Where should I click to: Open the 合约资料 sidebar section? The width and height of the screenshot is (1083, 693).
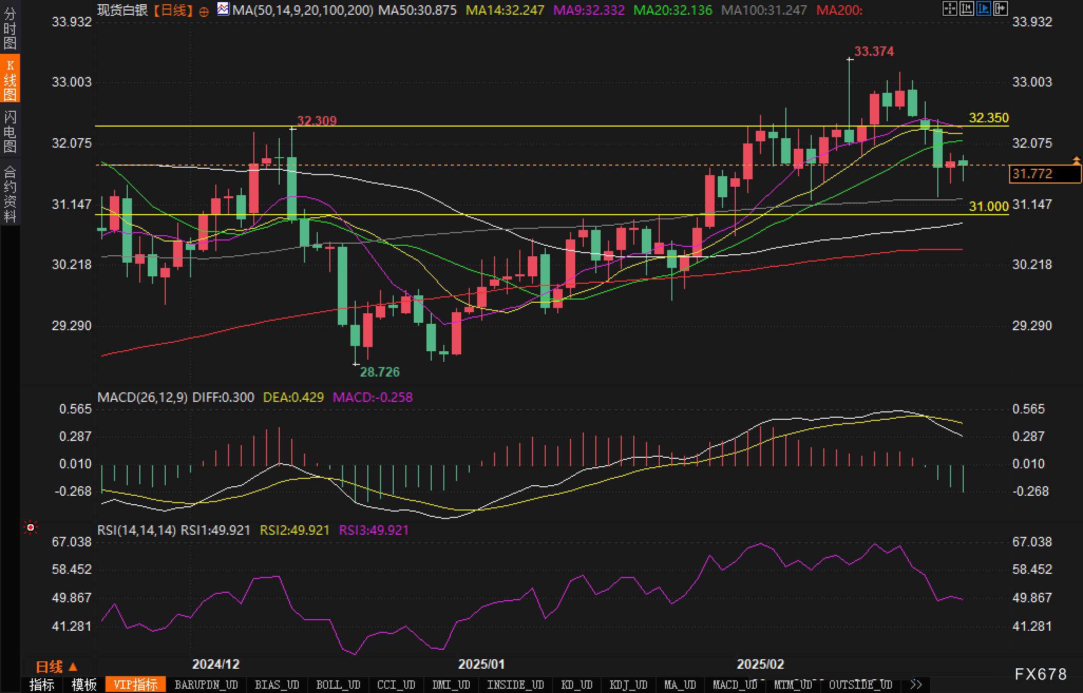[10, 194]
